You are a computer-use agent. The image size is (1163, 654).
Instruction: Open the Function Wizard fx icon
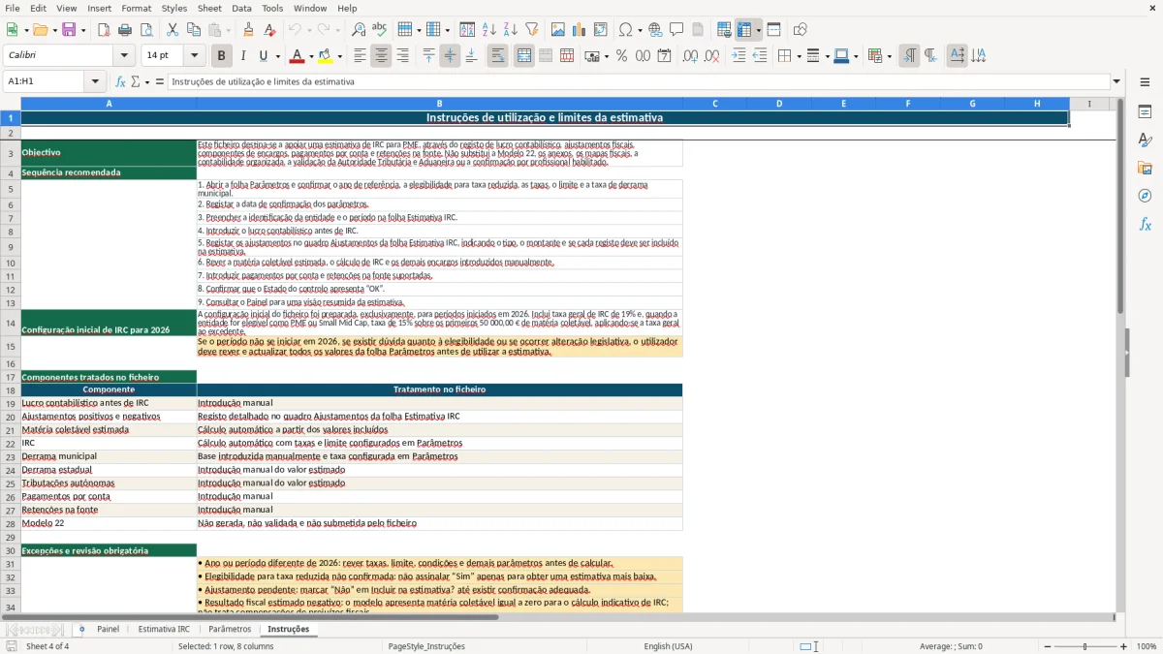tap(120, 81)
